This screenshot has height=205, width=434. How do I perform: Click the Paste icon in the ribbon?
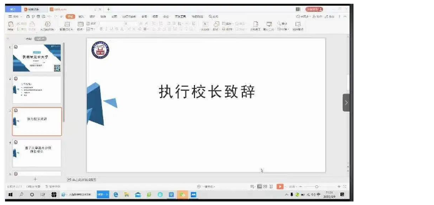coord(11,24)
